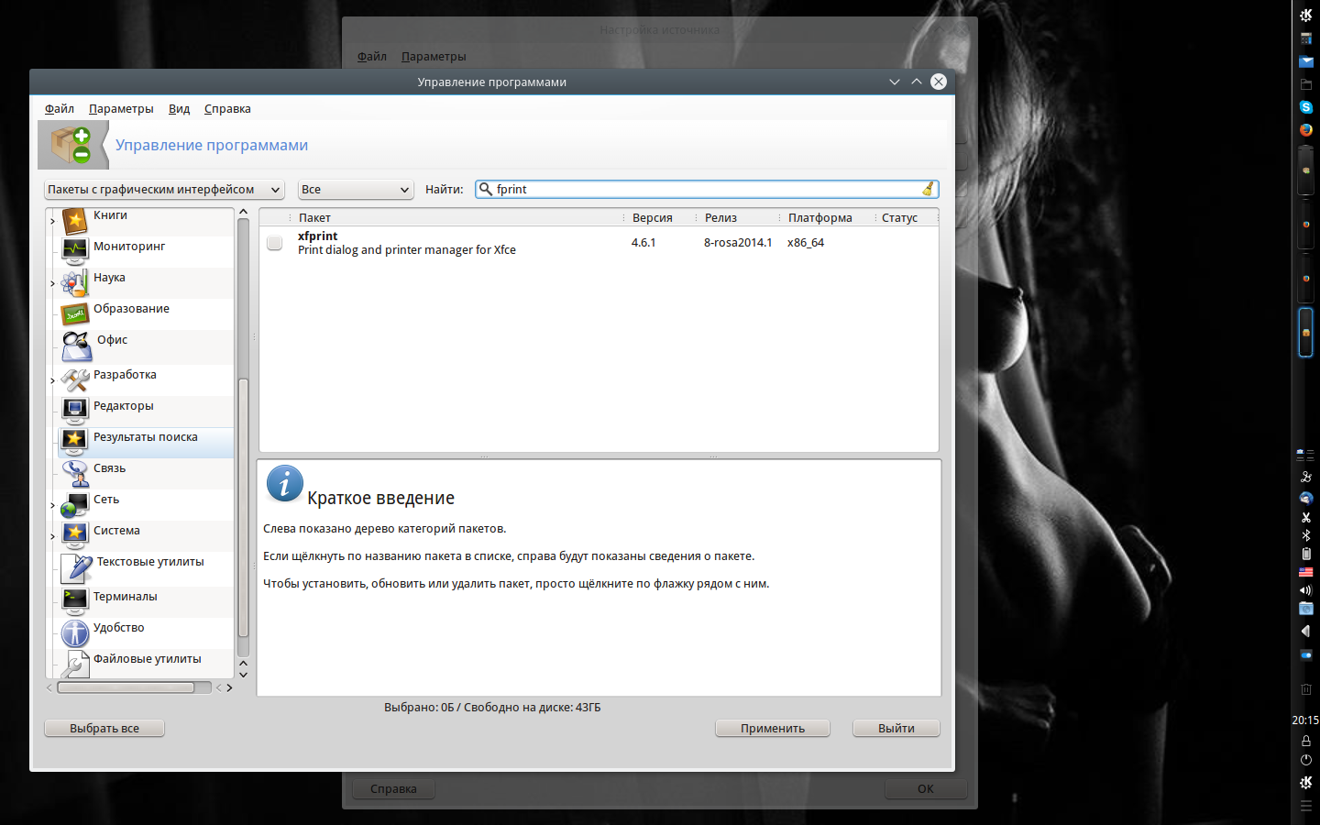
Task: Click the Система category icon
Action: point(74,534)
